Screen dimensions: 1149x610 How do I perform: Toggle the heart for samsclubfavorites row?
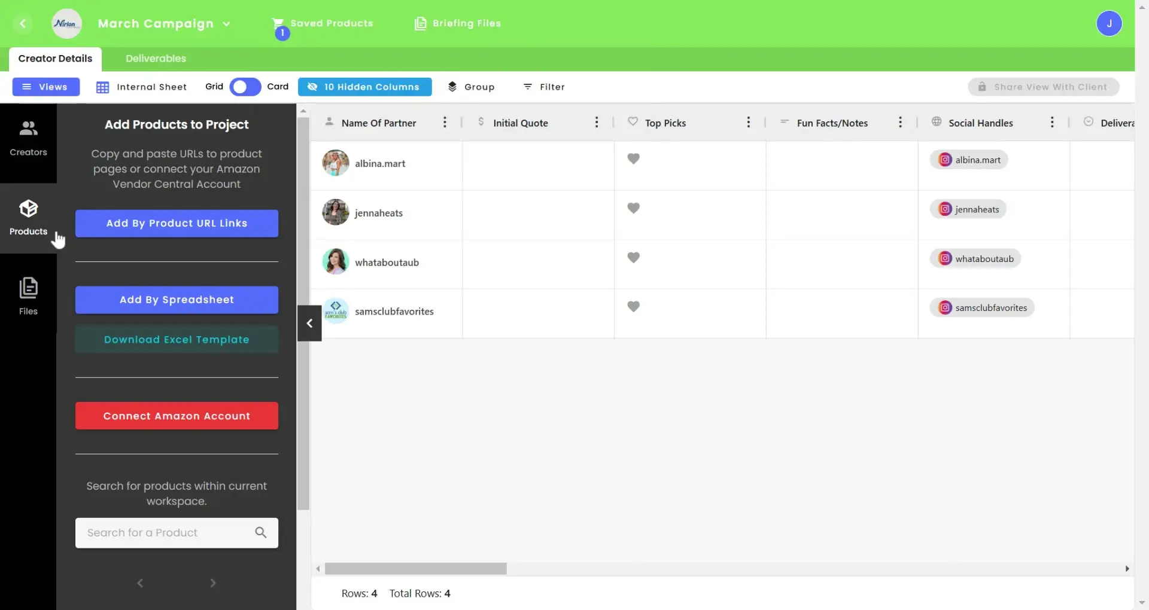click(x=634, y=306)
